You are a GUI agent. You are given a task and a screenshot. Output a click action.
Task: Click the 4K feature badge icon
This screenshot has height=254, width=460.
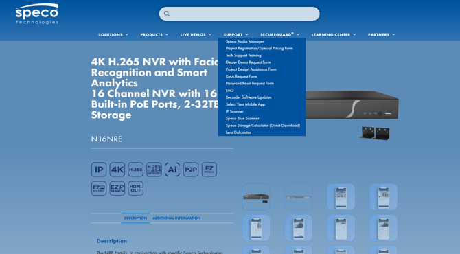tap(117, 170)
